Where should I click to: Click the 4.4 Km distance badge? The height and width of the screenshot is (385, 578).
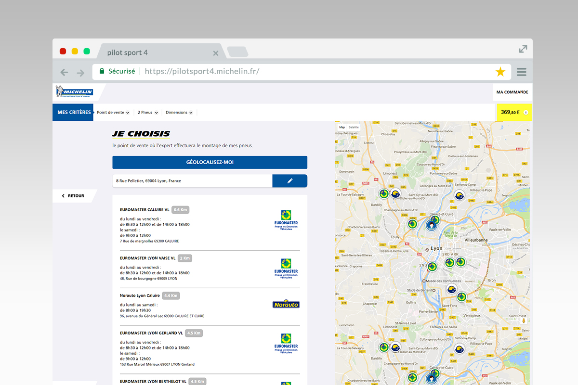coord(171,295)
